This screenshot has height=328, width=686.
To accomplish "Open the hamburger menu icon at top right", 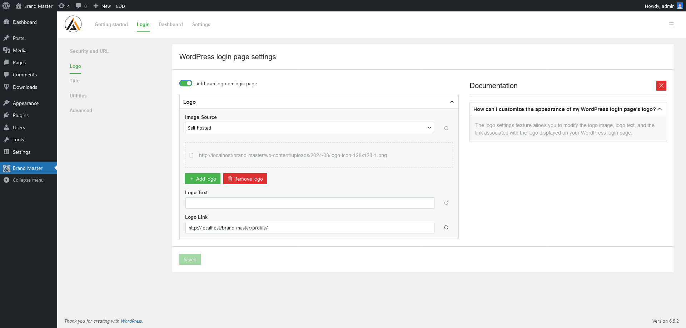I will (671, 24).
